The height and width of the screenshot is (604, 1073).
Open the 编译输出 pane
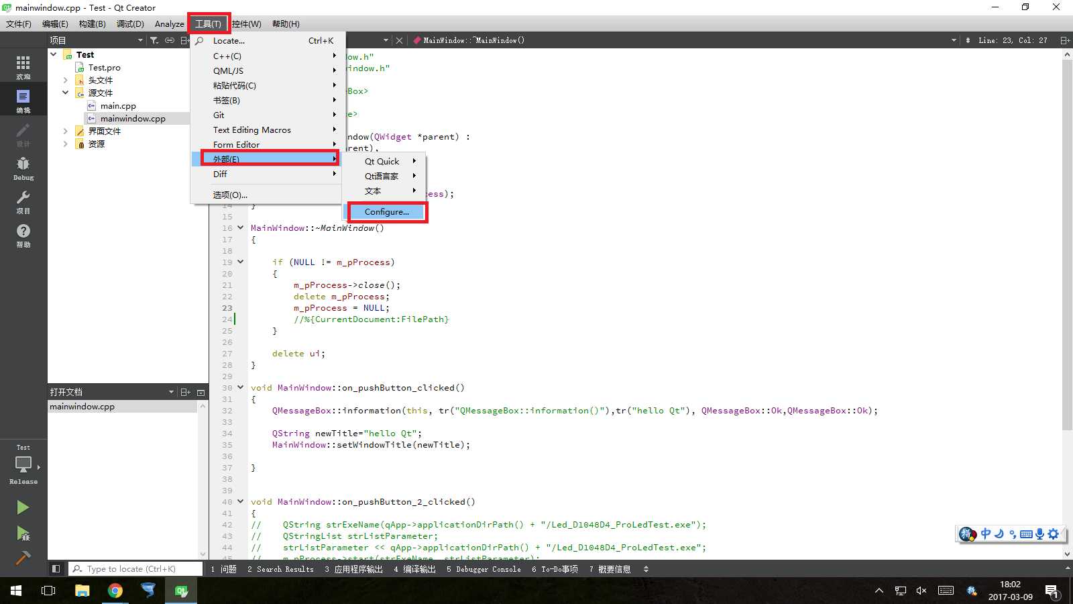point(414,569)
